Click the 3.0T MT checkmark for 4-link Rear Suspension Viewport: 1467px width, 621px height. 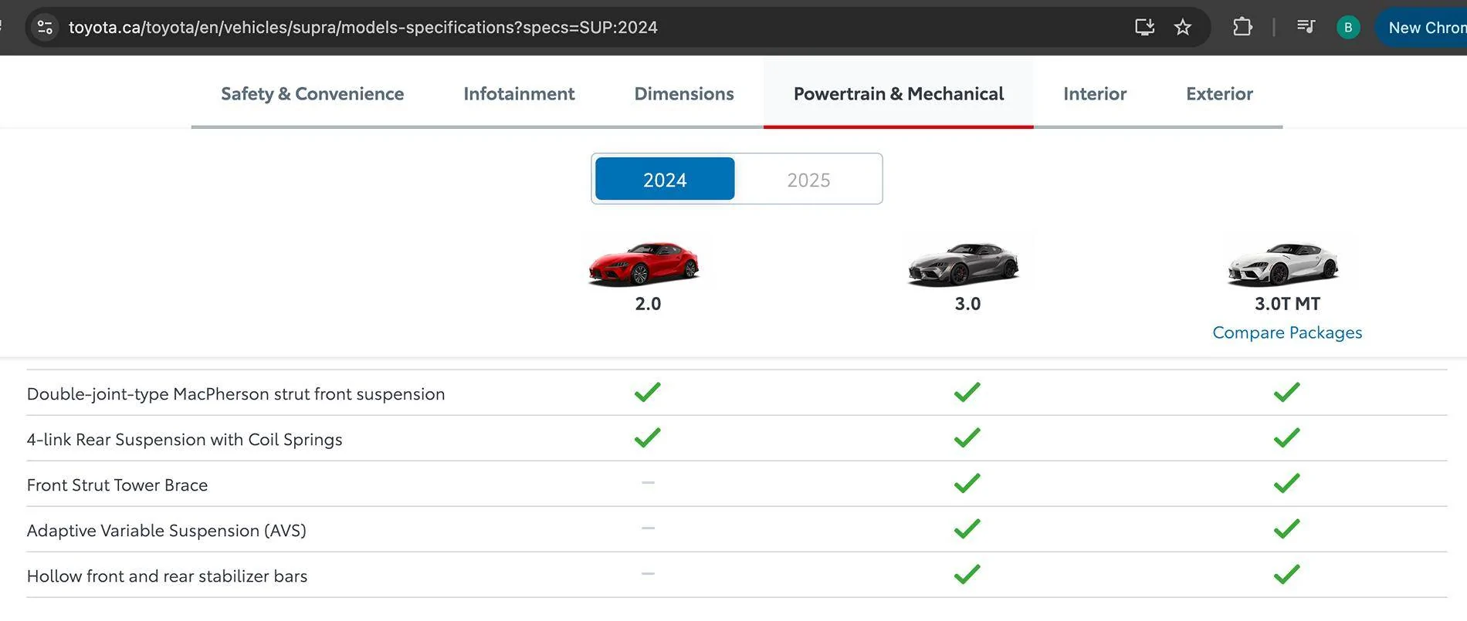pos(1287,437)
